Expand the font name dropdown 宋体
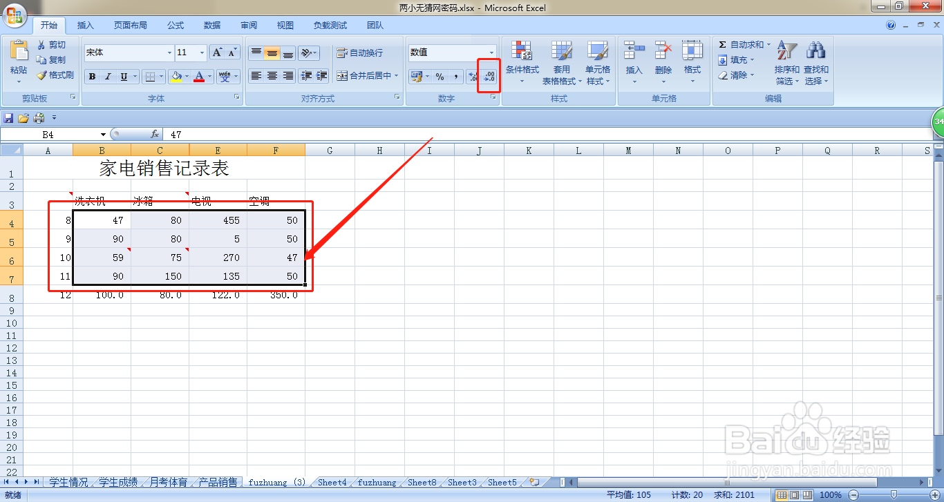Viewport: 944px width, 502px height. [169, 52]
